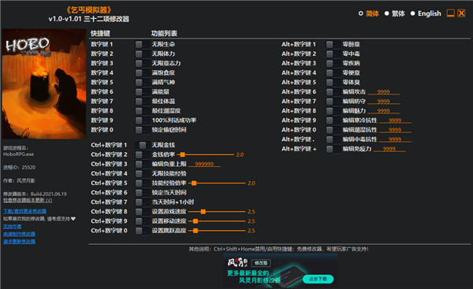Enable 无限金钱 (infinite money) toggle
473x289 pixels.
tap(142, 145)
